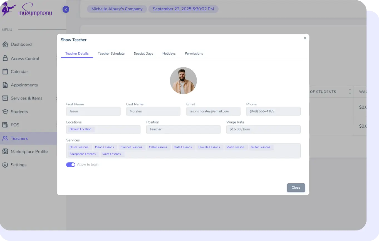Click the Students graduation cap icon
Screen dimensions: 379x241
(x=5, y=112)
